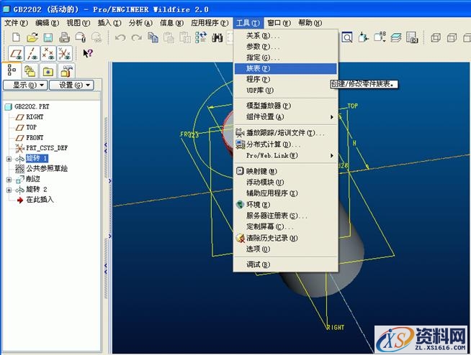Expand the 旋转 2 feature node

pyautogui.click(x=9, y=190)
